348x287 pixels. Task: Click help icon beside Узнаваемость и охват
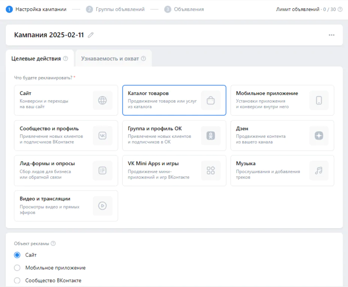pos(143,59)
